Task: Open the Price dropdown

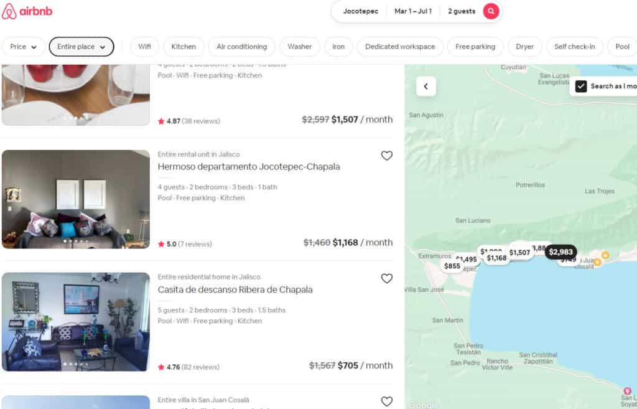Action: 23,47
